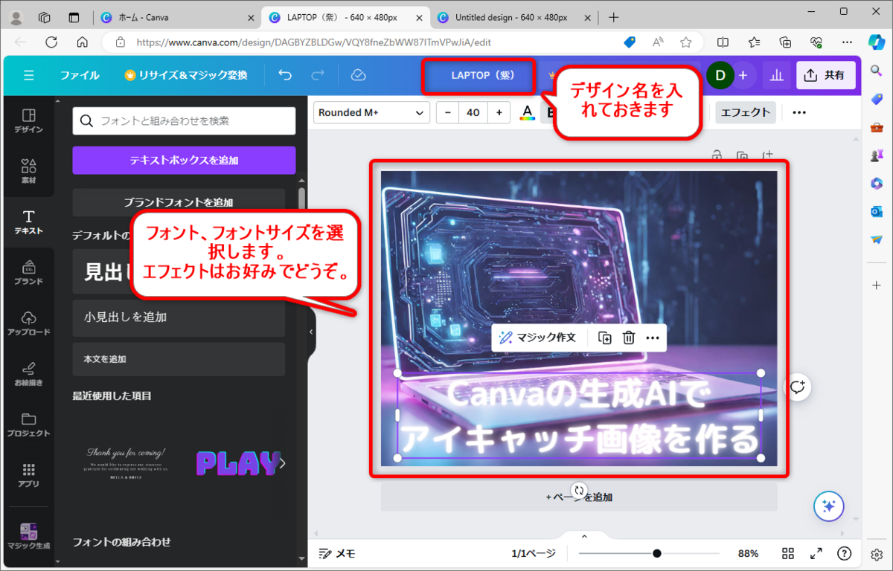Open more toolbar options ellipsis
This screenshot has width=893, height=571.
click(799, 112)
